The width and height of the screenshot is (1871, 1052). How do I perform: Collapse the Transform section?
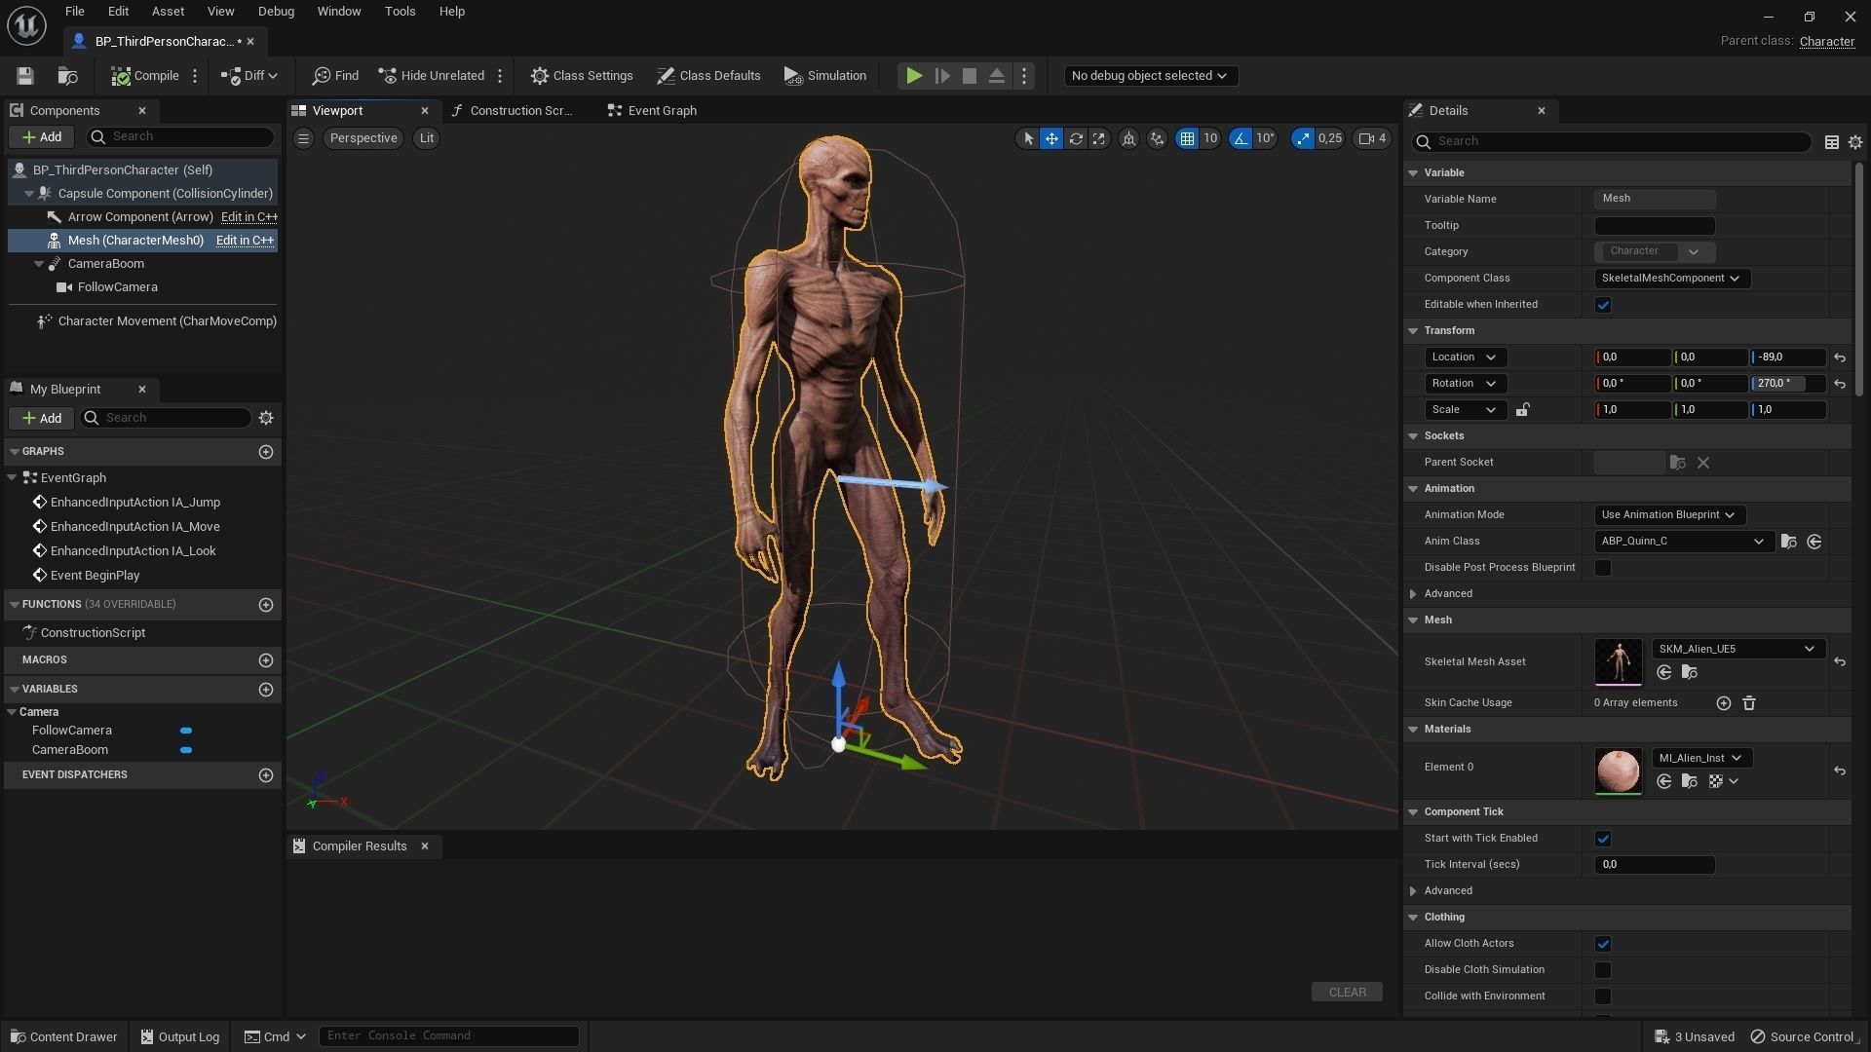[1412, 331]
